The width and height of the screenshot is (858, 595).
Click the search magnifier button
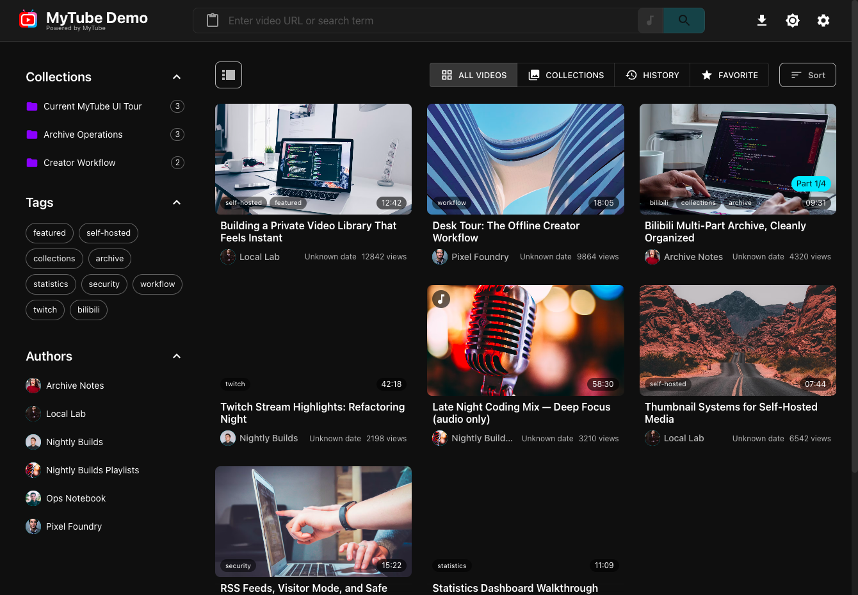(x=684, y=20)
